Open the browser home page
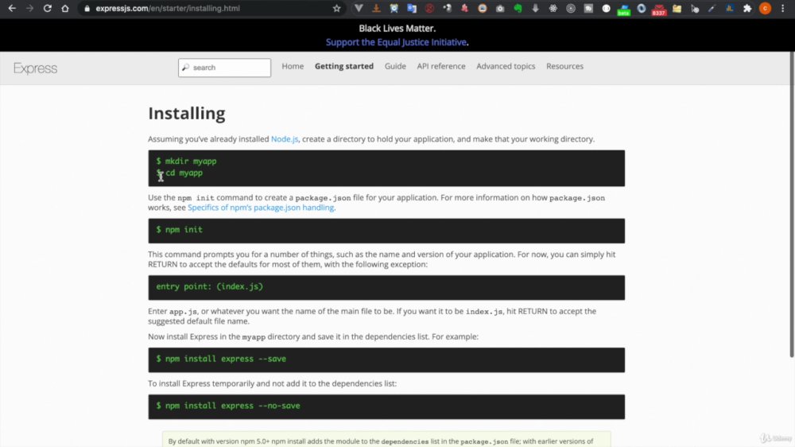The height and width of the screenshot is (447, 795). click(65, 8)
